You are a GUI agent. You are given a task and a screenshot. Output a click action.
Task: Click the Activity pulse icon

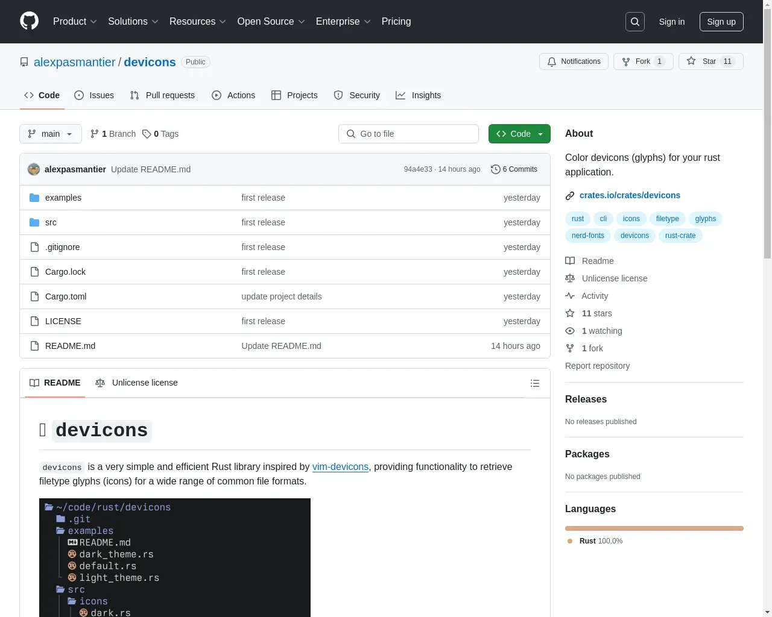[x=570, y=296]
